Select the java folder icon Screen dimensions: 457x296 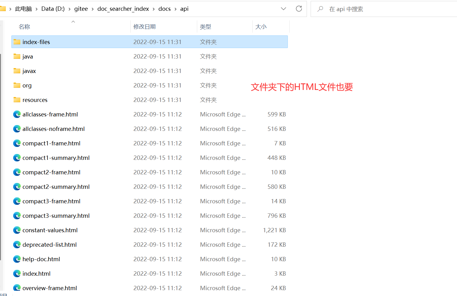[17, 56]
